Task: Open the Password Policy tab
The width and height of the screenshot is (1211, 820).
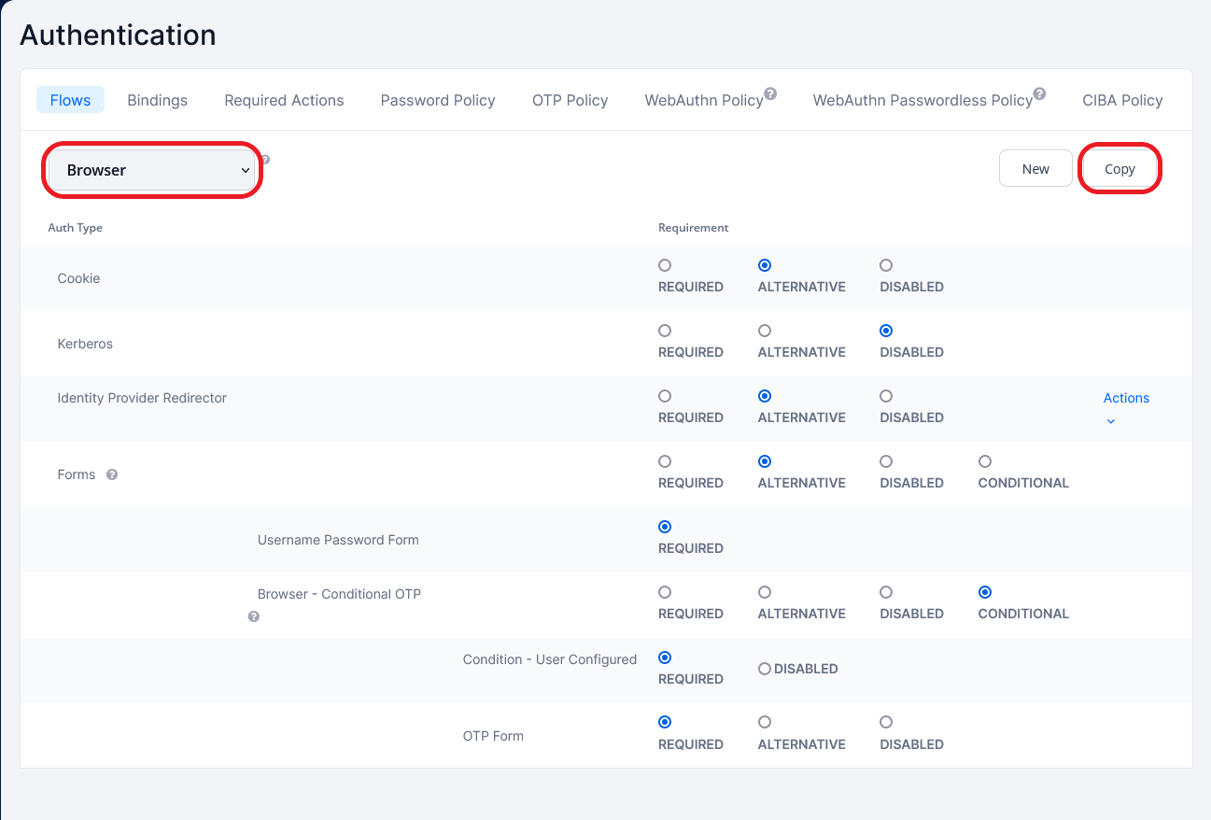Action: [437, 100]
